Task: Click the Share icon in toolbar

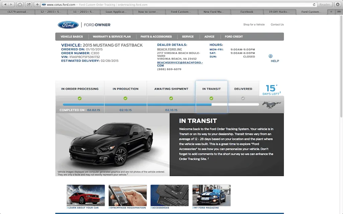Action: pyautogui.click(x=28, y=4)
